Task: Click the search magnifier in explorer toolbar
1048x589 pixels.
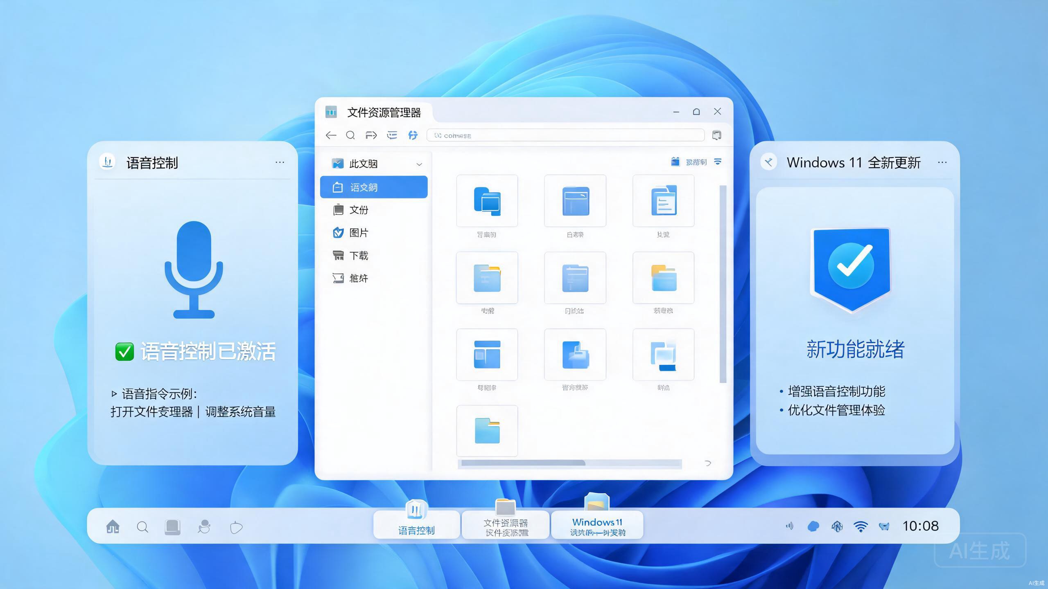Action: pyautogui.click(x=350, y=135)
